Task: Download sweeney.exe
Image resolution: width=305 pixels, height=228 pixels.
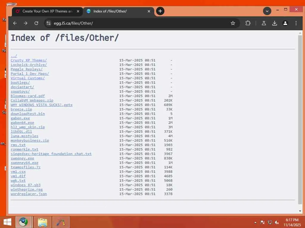Action: [x=22, y=159]
